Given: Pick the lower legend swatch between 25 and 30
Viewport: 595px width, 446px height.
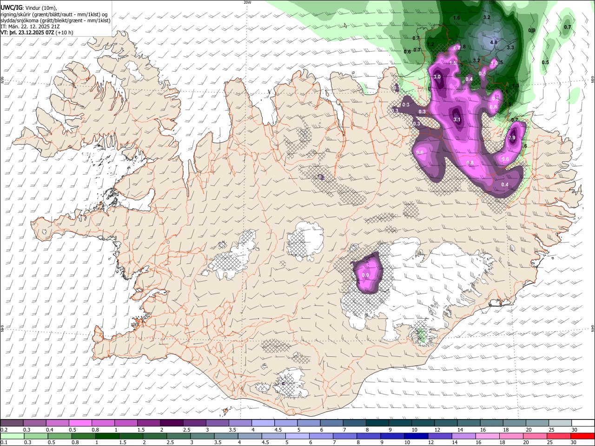Looking at the screenshot, I should pos(559,436).
